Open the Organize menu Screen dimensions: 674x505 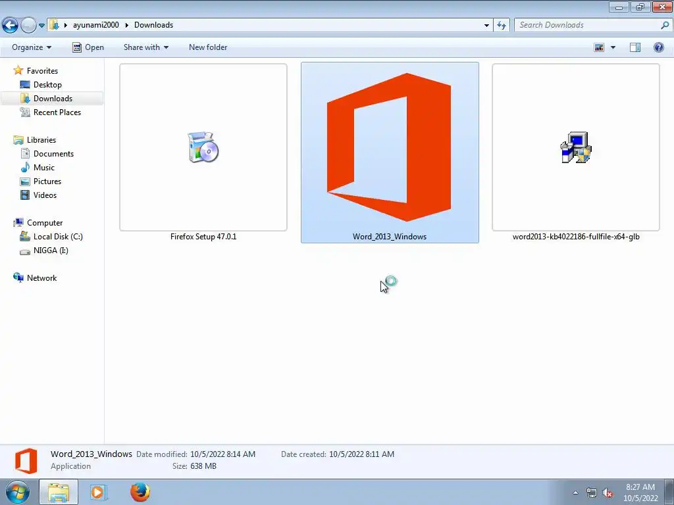click(32, 47)
